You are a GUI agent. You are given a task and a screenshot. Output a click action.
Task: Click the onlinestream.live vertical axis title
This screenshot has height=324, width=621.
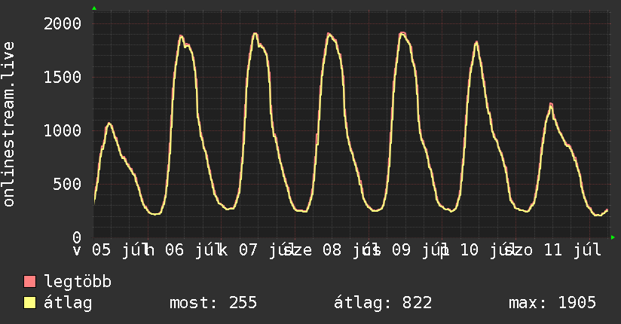[8, 124]
